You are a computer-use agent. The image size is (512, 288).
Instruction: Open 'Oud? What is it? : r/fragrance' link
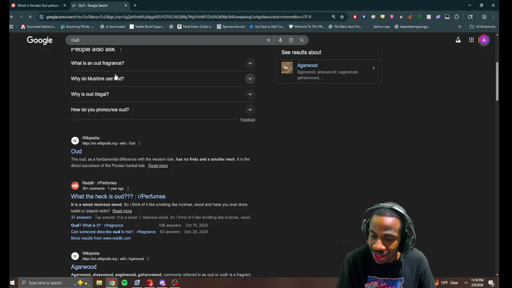[x=97, y=225]
